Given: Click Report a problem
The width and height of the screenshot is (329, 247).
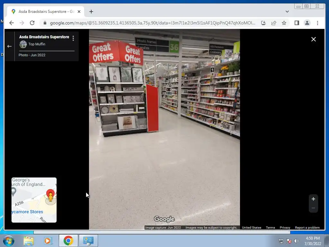Looking at the screenshot, I should (307, 227).
